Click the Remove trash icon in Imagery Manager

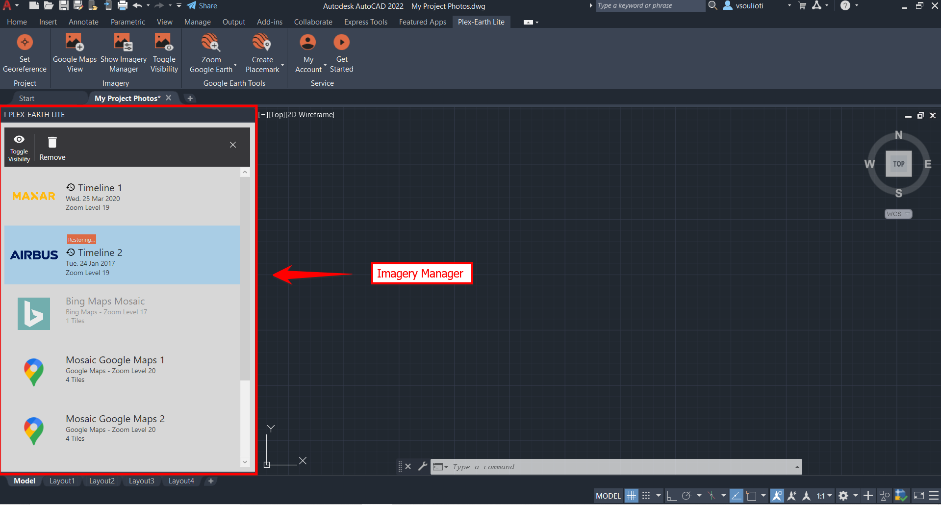point(52,143)
